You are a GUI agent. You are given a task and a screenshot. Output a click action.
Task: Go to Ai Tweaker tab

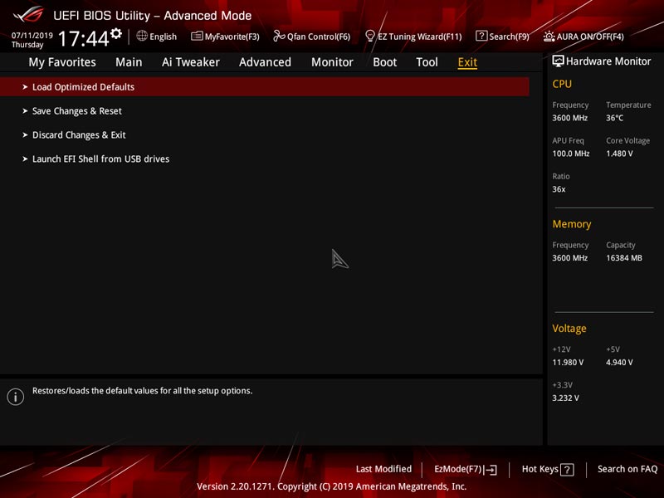191,62
